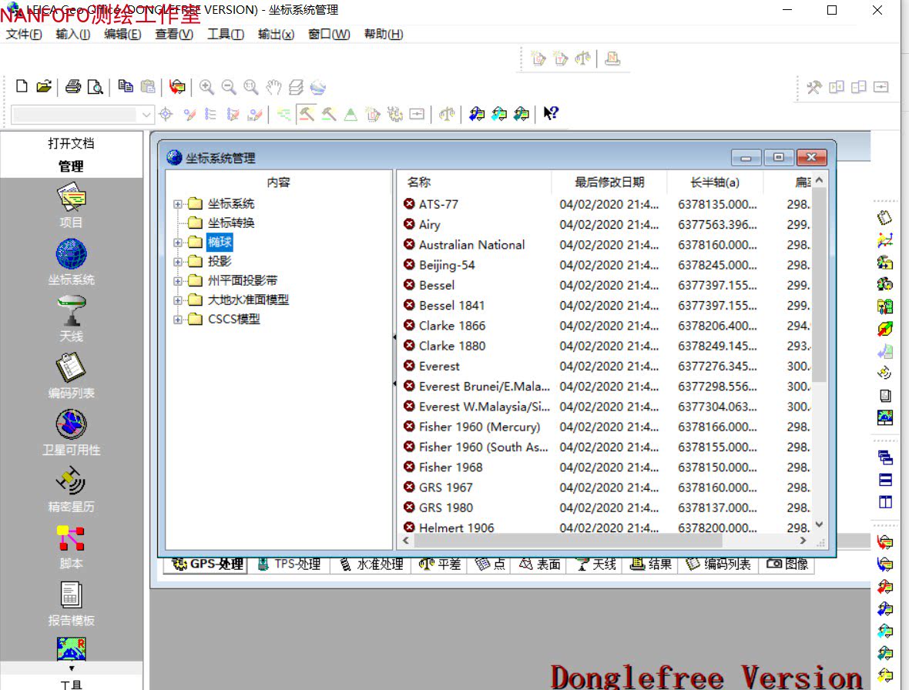The width and height of the screenshot is (909, 690).
Task: Select the Pan hand tool icon
Action: pyautogui.click(x=273, y=87)
